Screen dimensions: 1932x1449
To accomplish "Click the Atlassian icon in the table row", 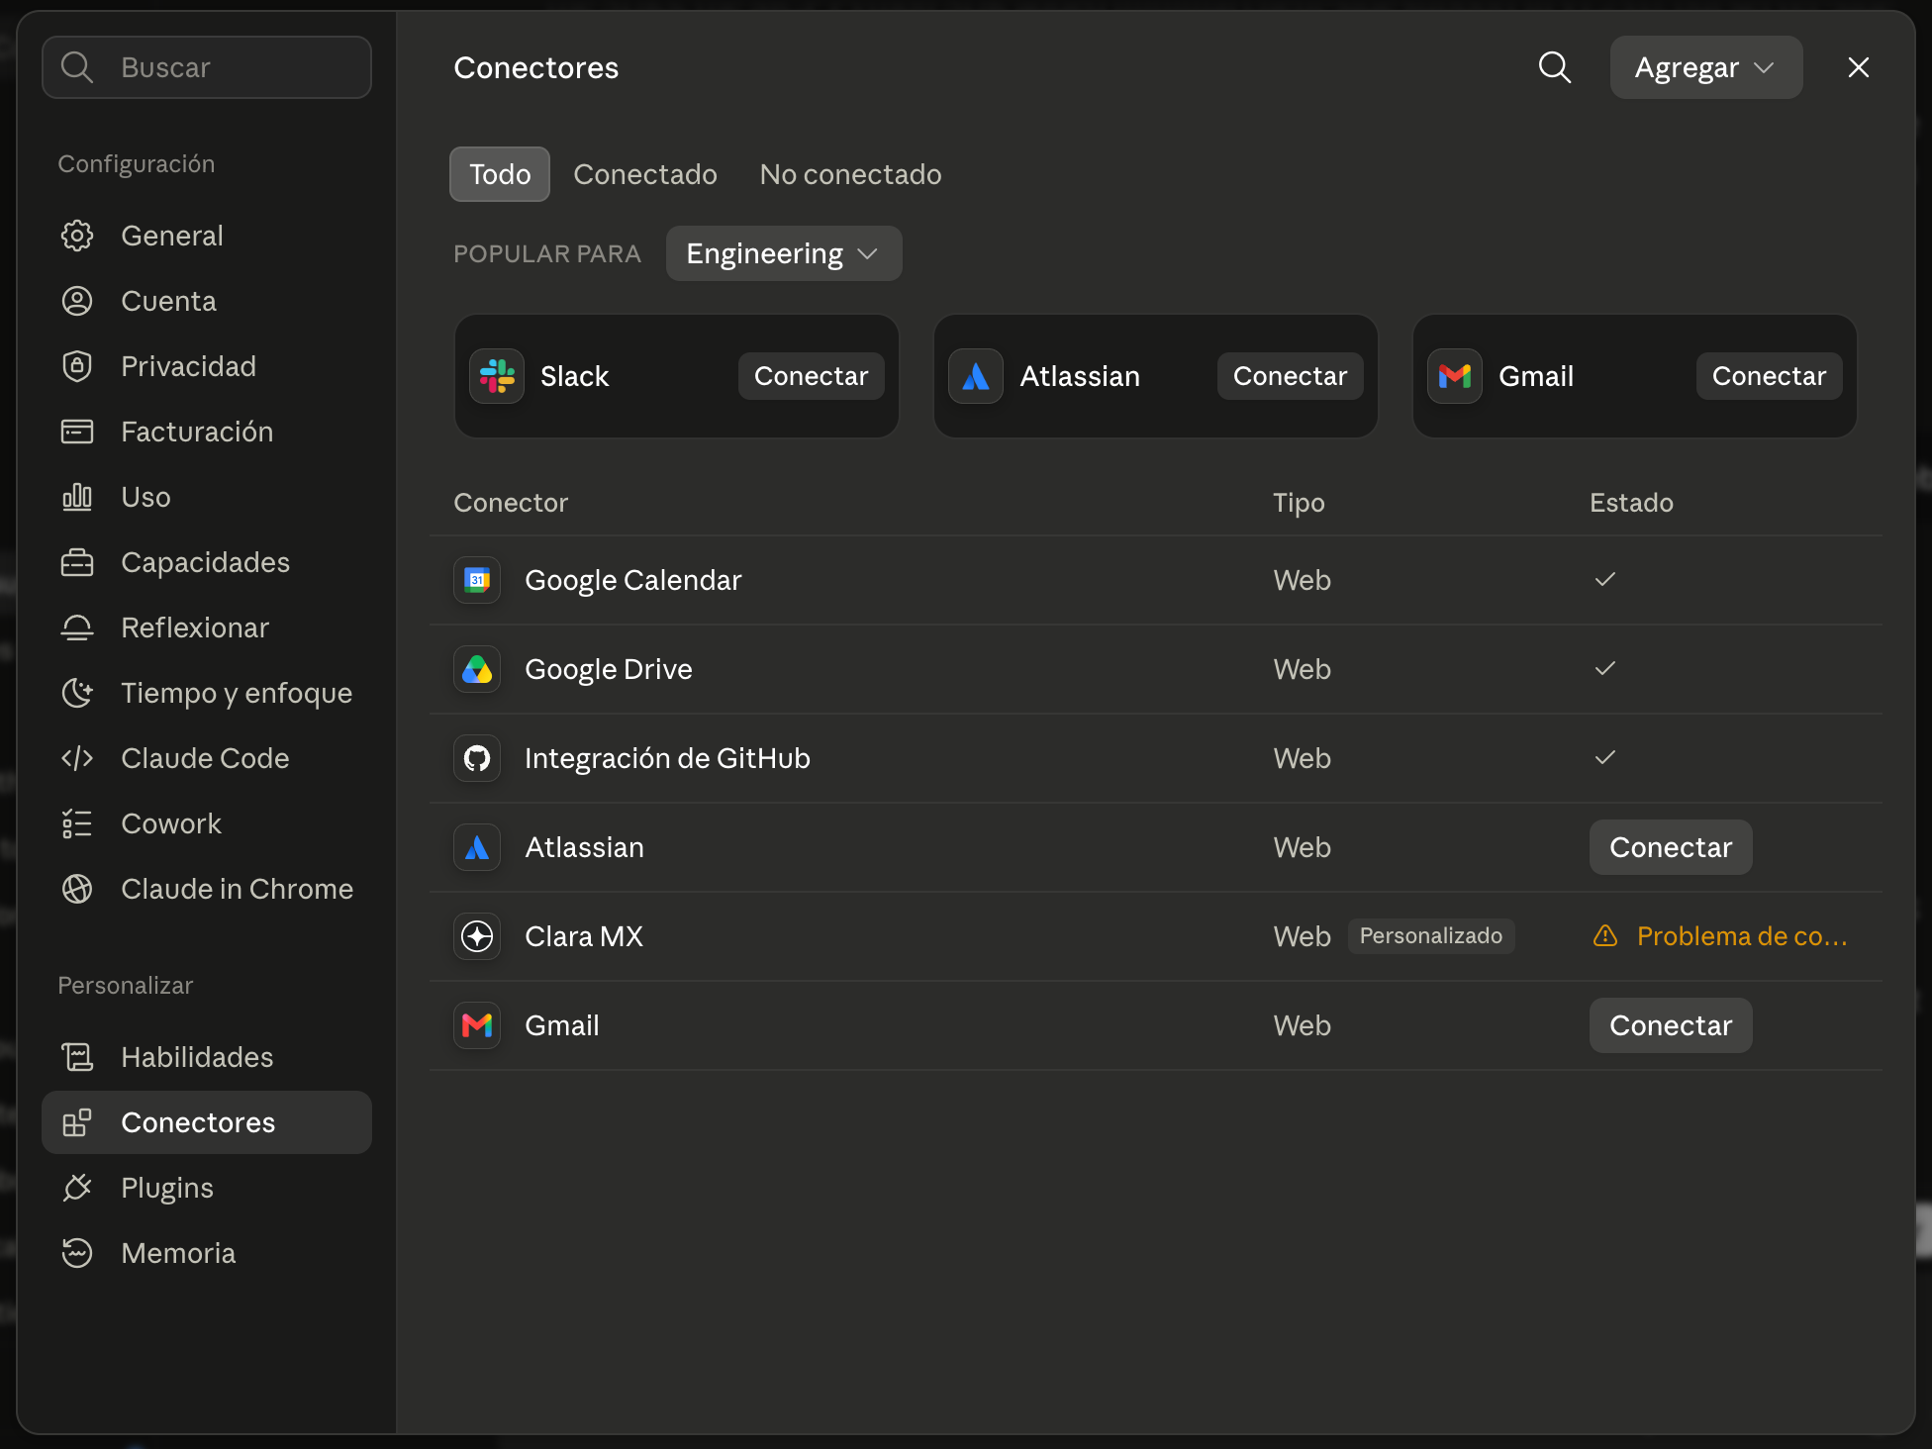I will [x=477, y=847].
